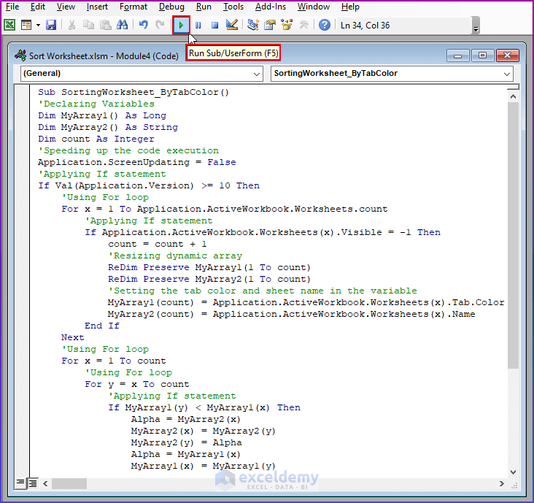Viewport: 534px width, 503px height.
Task: Toggle Design Mode icon in toolbar
Action: point(232,25)
